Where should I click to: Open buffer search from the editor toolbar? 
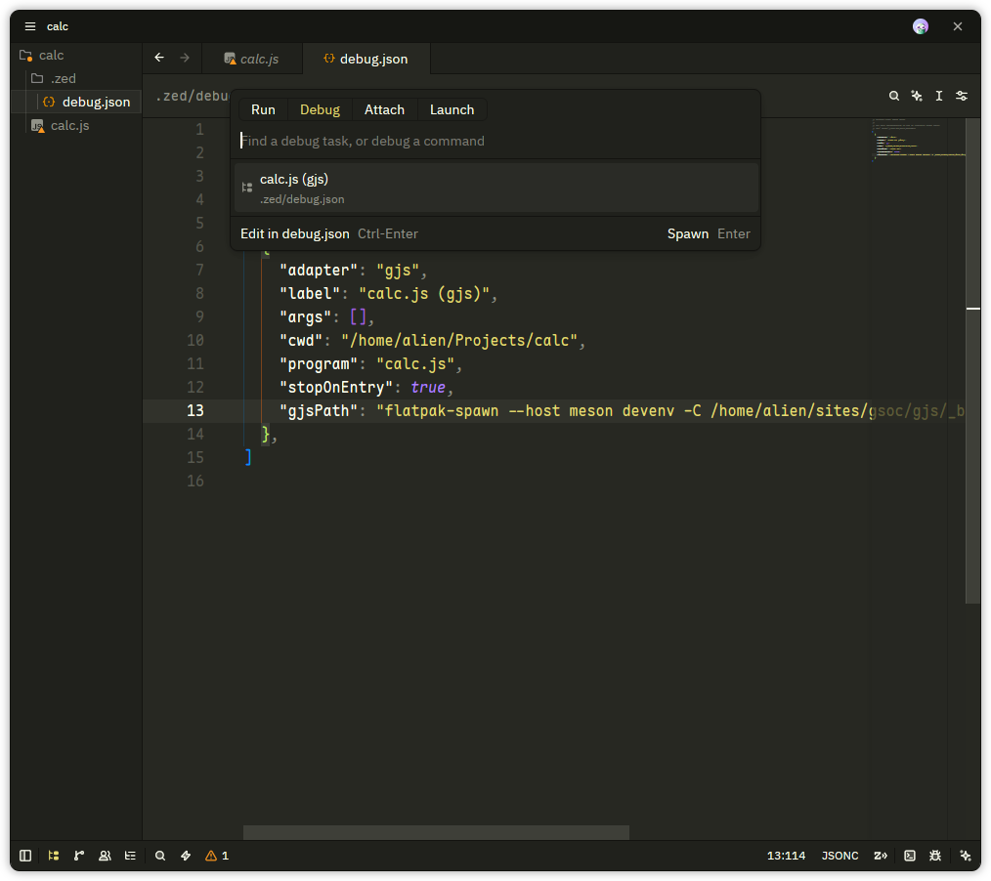(x=893, y=96)
